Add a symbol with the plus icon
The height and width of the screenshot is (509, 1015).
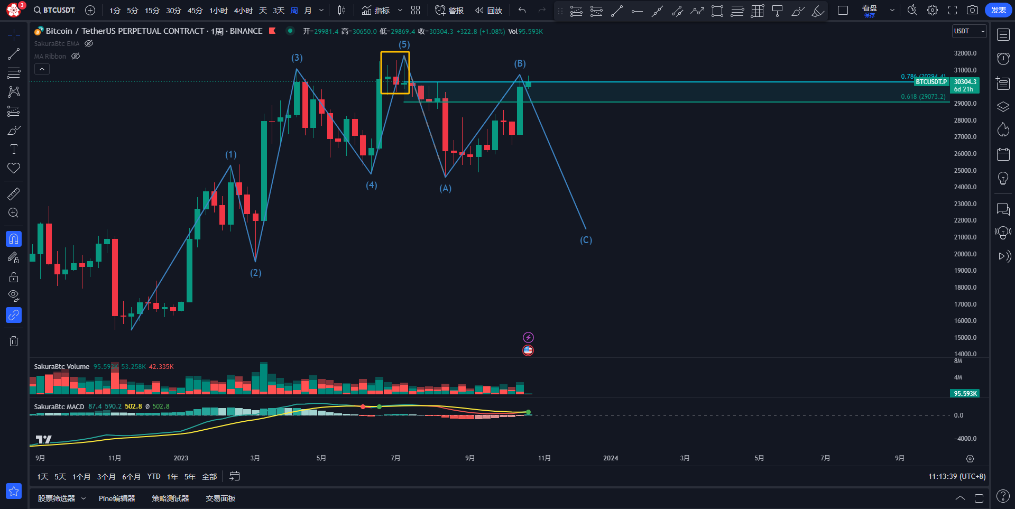pos(90,11)
